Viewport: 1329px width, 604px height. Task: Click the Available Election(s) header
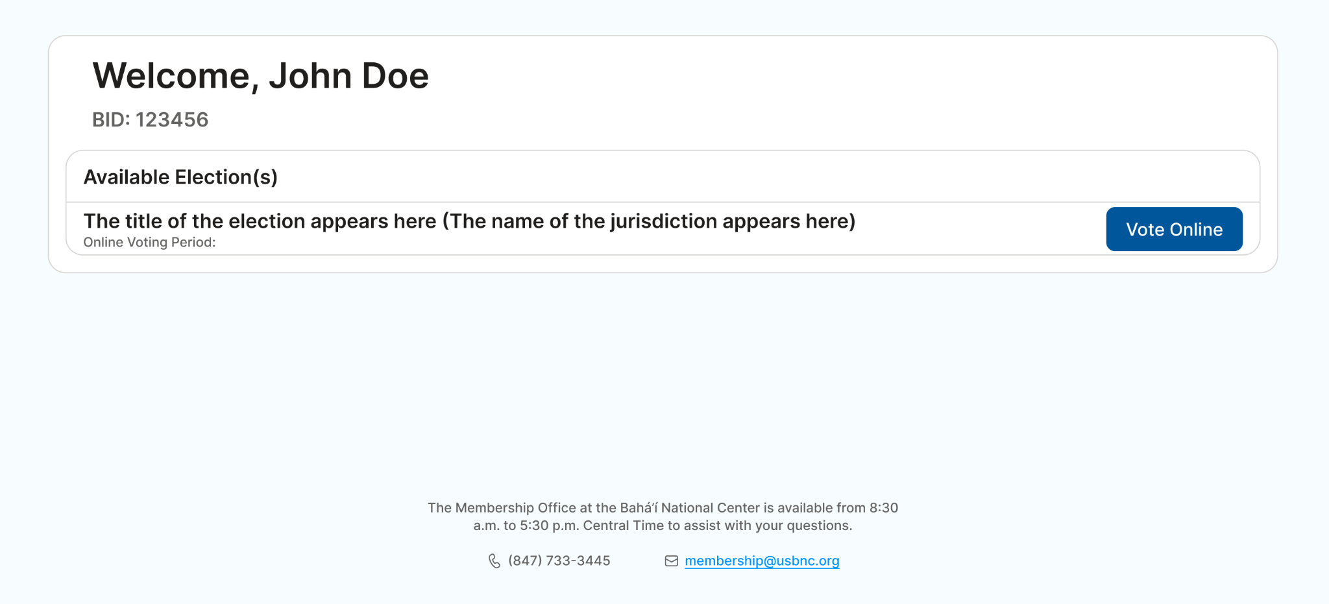[x=180, y=177]
